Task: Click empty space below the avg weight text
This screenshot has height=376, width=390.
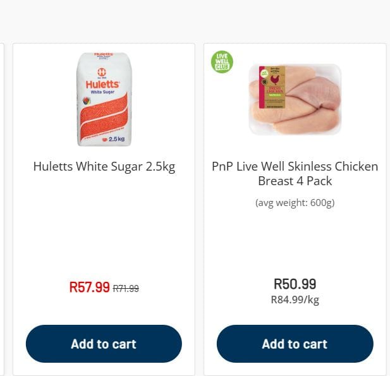Action: click(x=295, y=243)
